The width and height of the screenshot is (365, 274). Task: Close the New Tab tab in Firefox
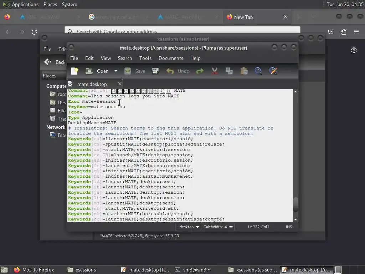286,17
